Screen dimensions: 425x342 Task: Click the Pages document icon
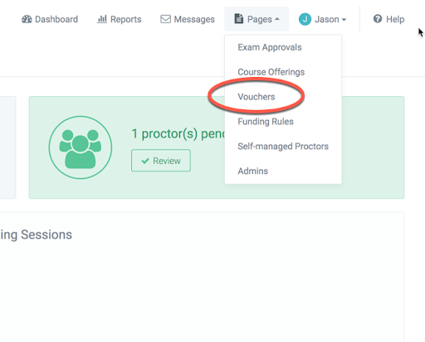[238, 19]
